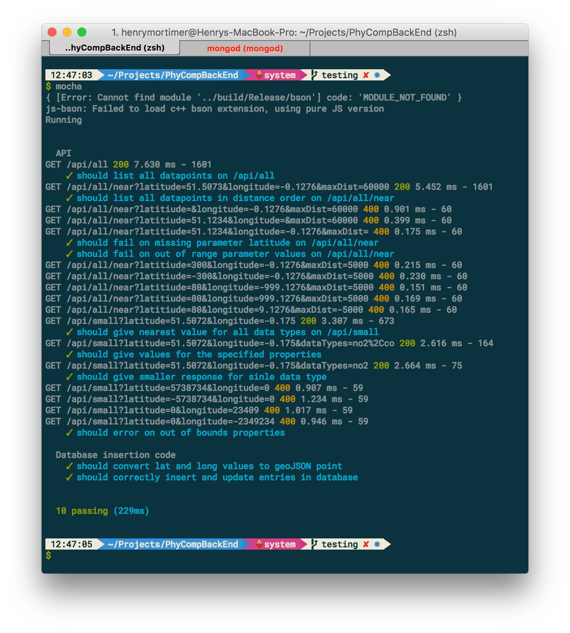Click the git branch icon in top prompt
Viewport: 570px width, 633px height.
314,75
